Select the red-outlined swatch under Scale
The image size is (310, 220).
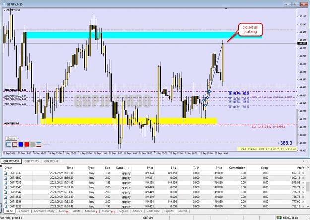[x=15, y=144]
